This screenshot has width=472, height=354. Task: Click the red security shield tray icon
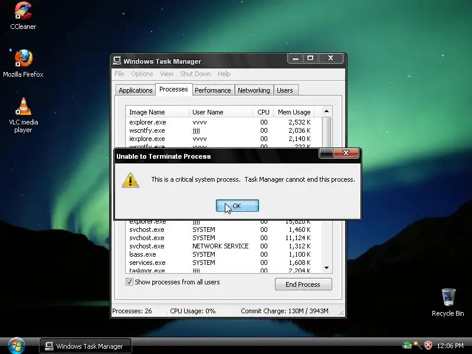pos(428,345)
